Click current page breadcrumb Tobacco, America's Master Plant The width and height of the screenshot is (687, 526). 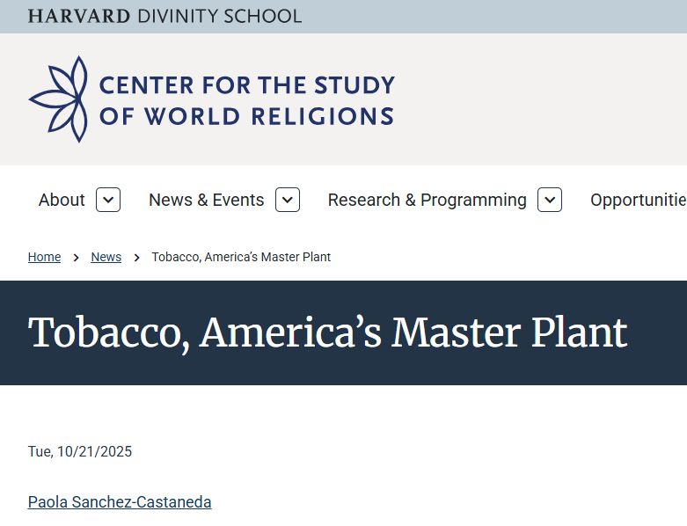pos(241,257)
